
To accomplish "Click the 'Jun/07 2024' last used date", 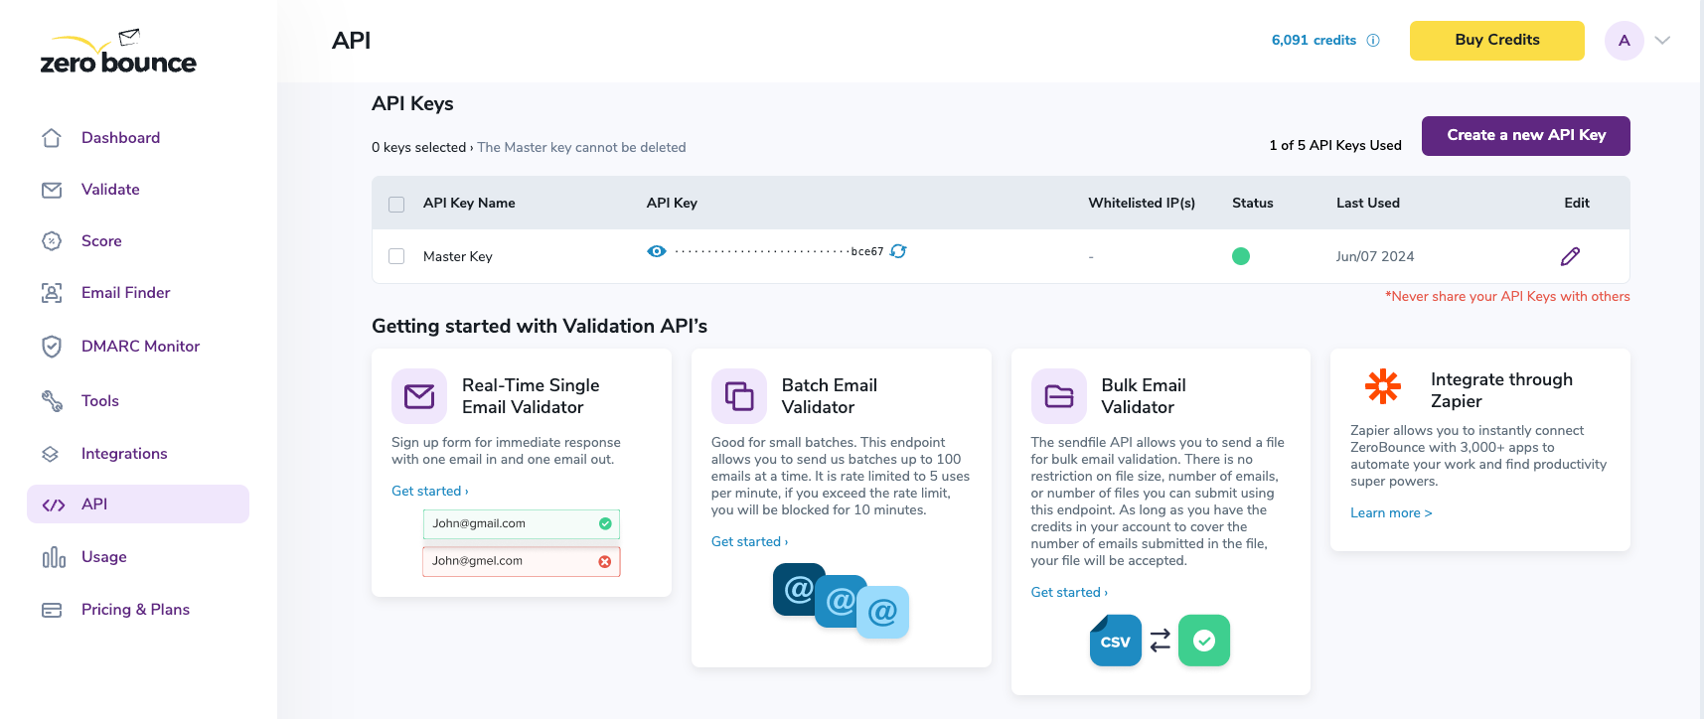I will click(1375, 256).
